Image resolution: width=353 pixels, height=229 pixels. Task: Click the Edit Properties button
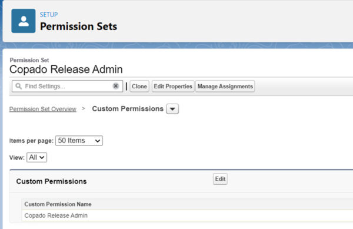173,86
